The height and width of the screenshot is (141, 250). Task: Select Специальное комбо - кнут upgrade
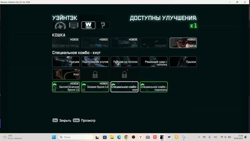click(x=124, y=87)
